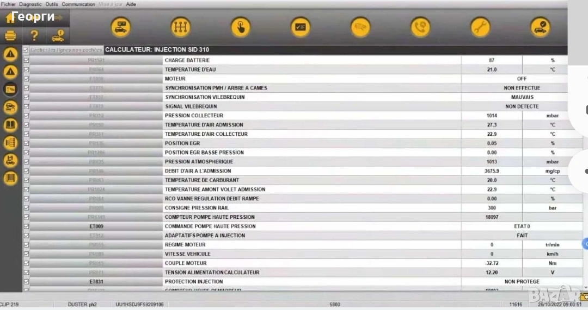Image resolution: width=588 pixels, height=310 pixels.
Task: Click the vehicle computer icon in top toolbar
Action: (x=121, y=27)
